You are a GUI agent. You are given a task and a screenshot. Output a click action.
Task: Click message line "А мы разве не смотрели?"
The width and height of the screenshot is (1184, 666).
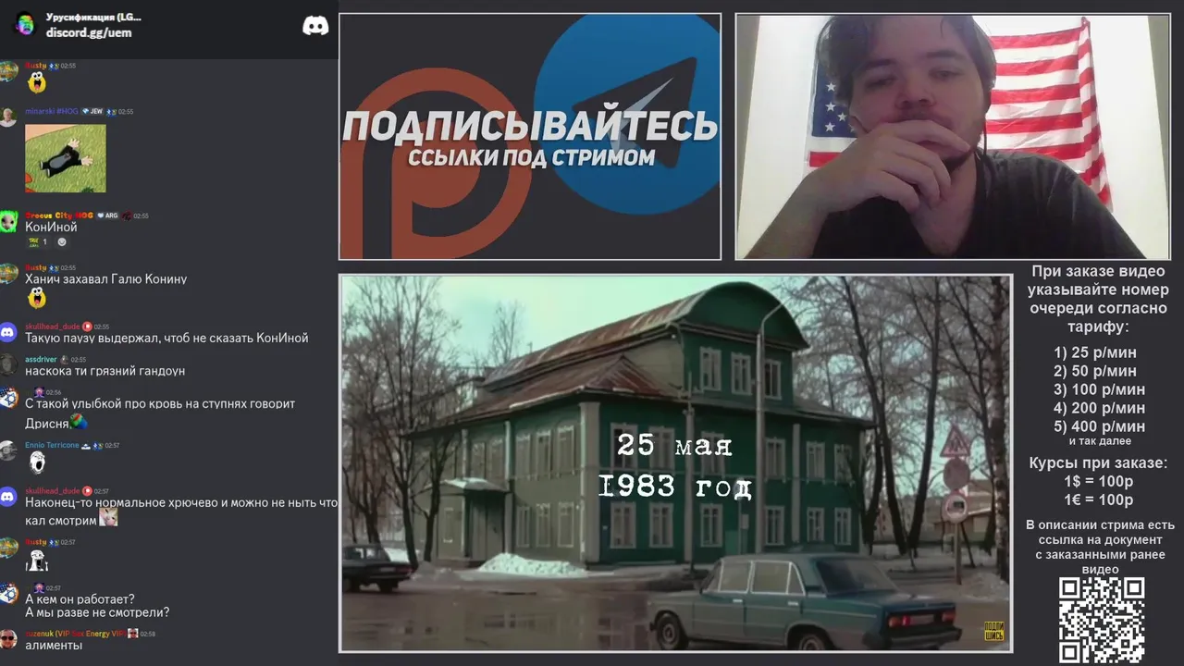point(97,612)
